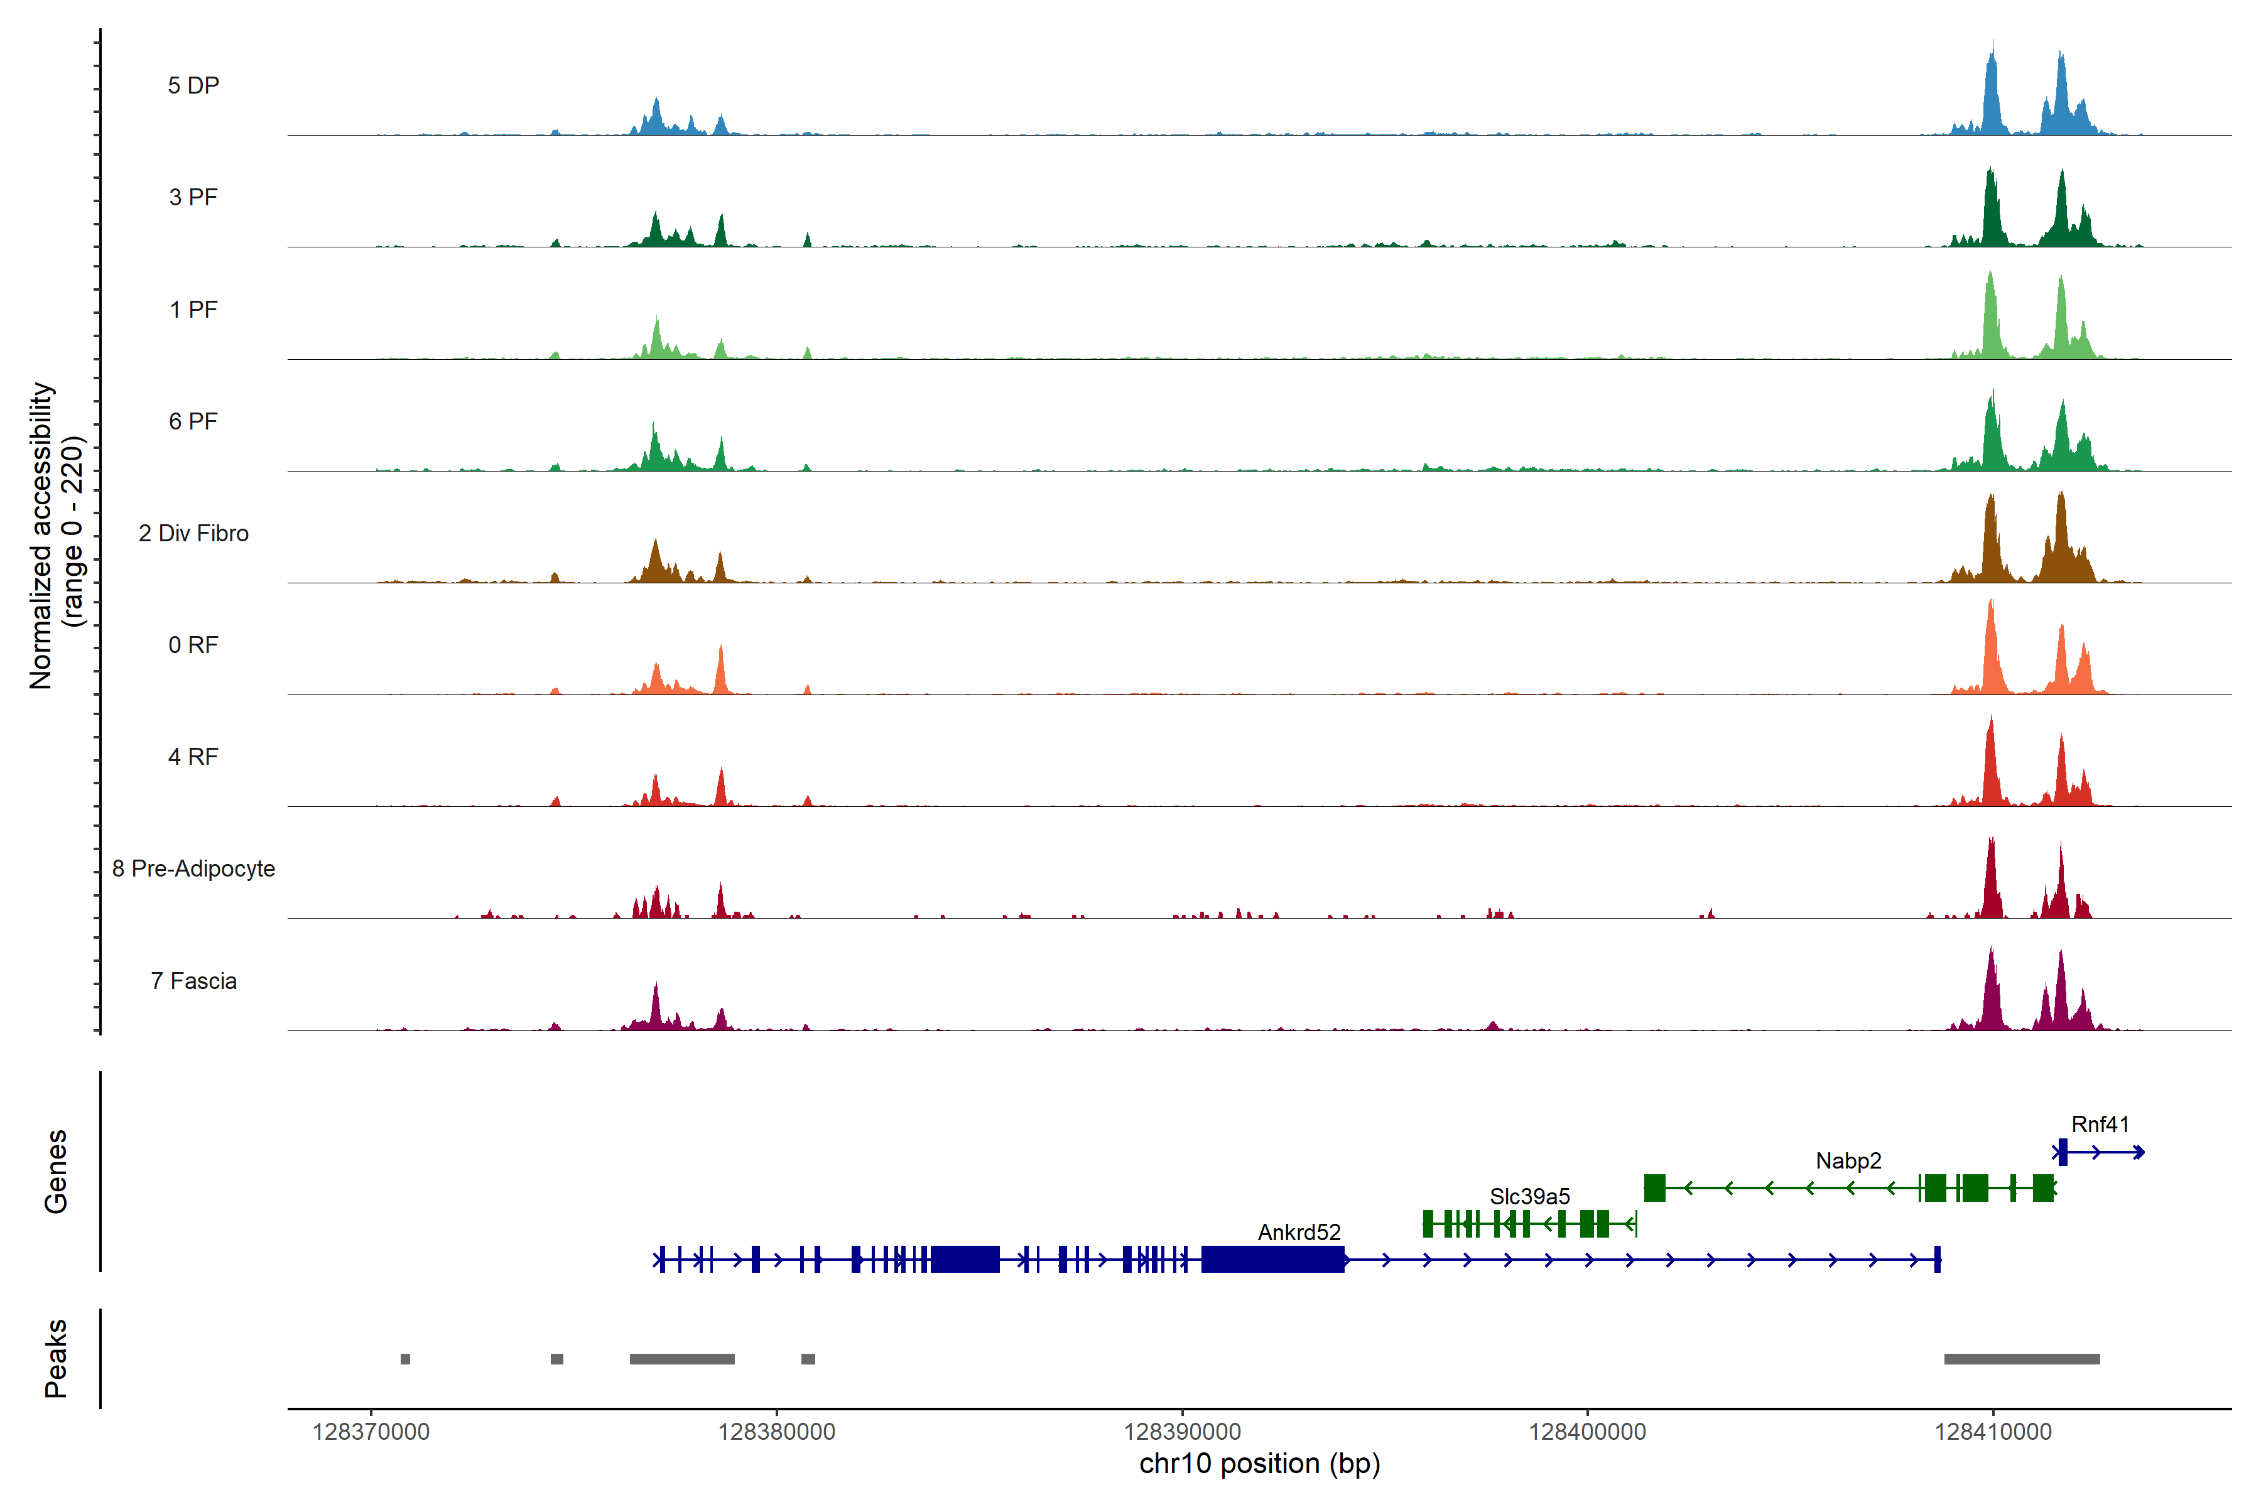Click the 3 PF track label
The image size is (2261, 1507).
pyautogui.click(x=193, y=197)
